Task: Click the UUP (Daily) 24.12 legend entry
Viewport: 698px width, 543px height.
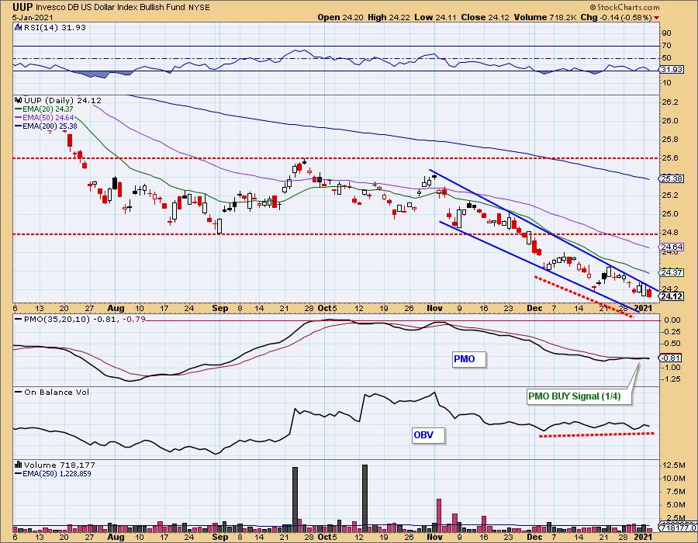Action: tap(63, 101)
